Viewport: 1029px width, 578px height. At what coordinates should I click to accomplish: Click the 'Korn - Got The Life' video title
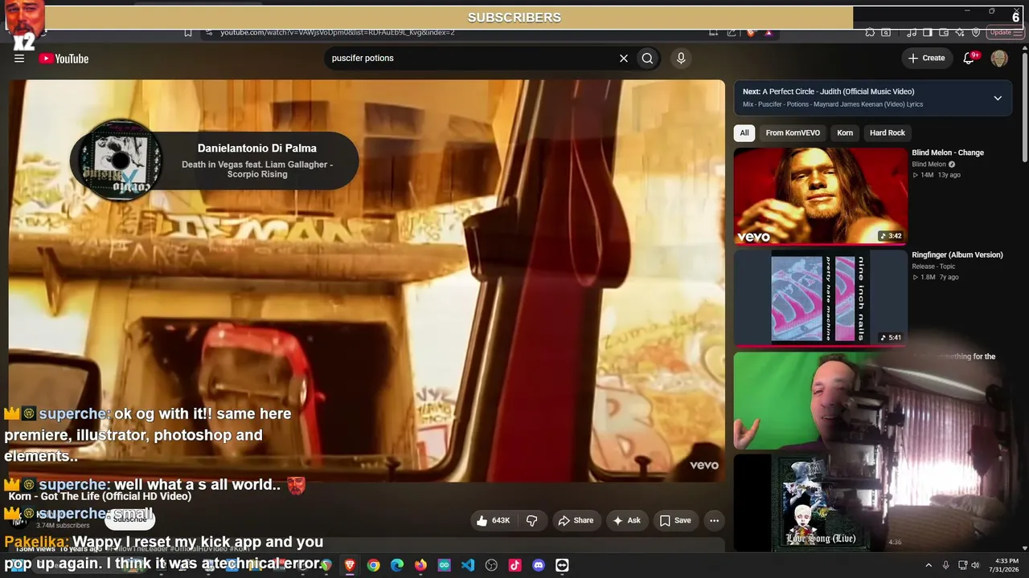pyautogui.click(x=100, y=496)
